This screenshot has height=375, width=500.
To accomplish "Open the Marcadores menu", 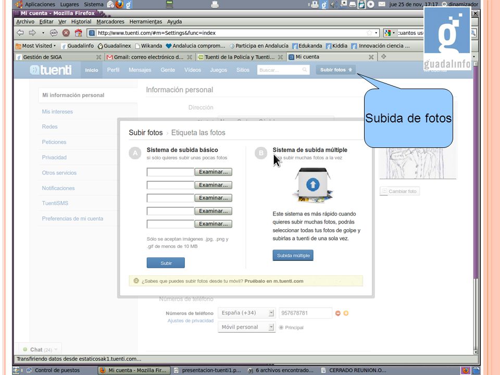I will pos(110,22).
